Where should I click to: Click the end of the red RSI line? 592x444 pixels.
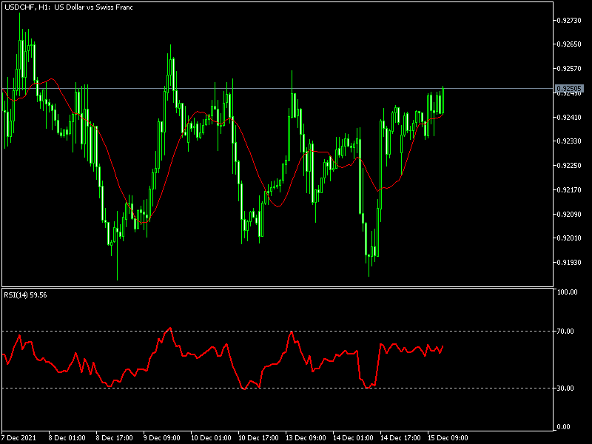coord(443,346)
